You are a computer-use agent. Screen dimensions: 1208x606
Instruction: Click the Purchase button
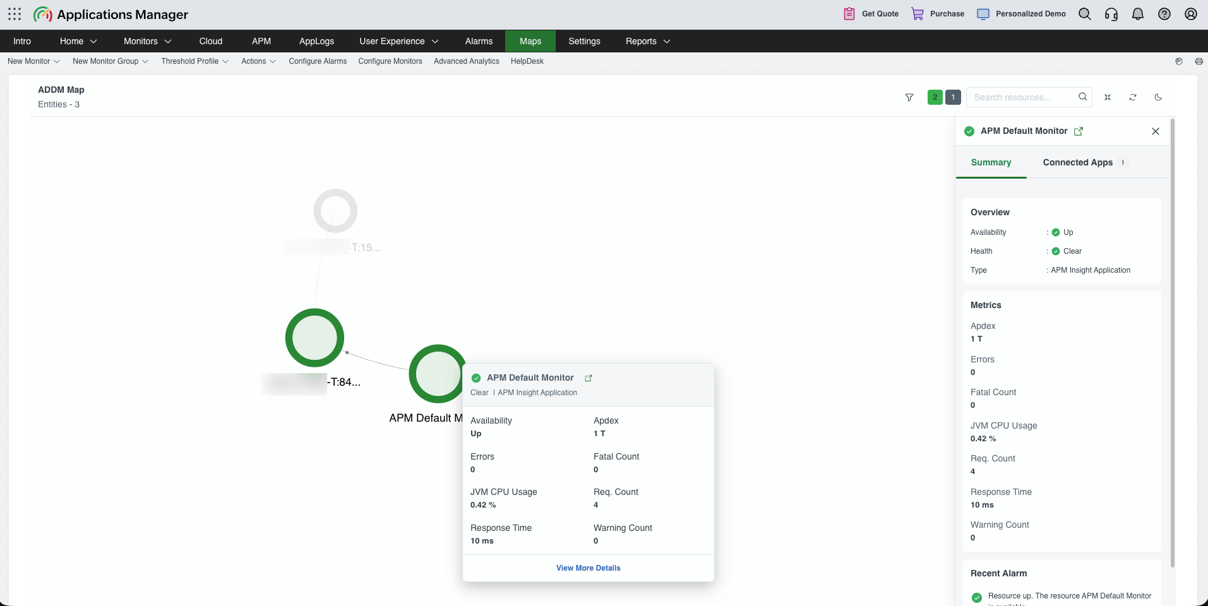tap(938, 14)
